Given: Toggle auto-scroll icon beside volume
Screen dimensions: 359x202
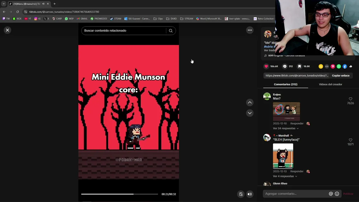Looking at the screenshot, I should pos(241,194).
